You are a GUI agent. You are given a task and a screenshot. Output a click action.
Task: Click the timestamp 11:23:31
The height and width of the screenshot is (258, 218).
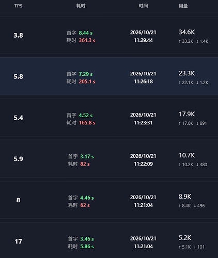(x=143, y=123)
